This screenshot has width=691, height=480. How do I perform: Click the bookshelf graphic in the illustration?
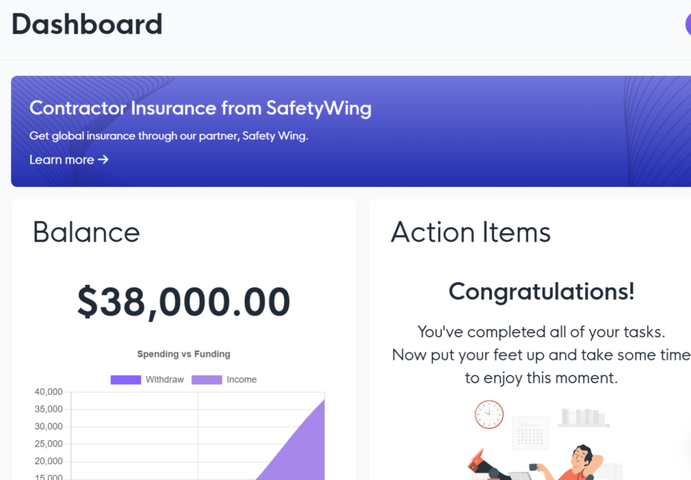click(x=584, y=417)
